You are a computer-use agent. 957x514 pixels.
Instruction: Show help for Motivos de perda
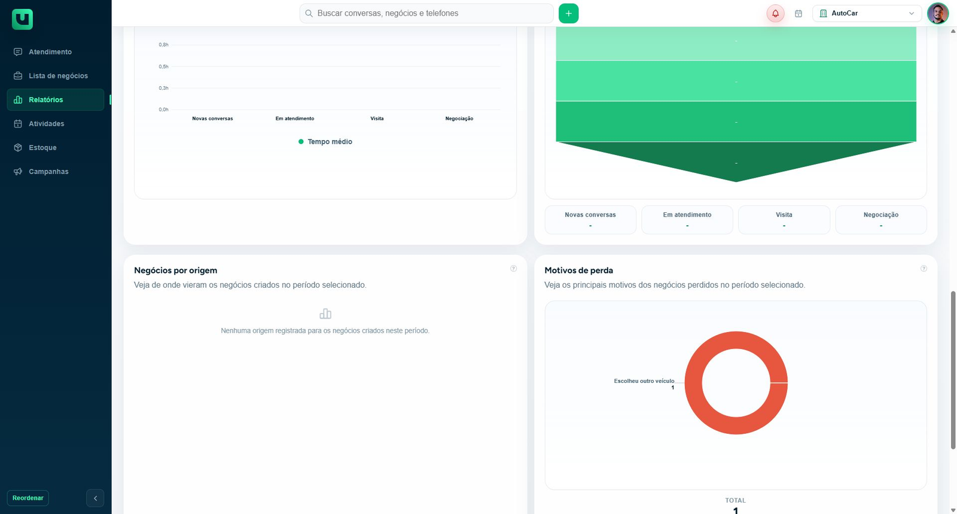coord(924,269)
